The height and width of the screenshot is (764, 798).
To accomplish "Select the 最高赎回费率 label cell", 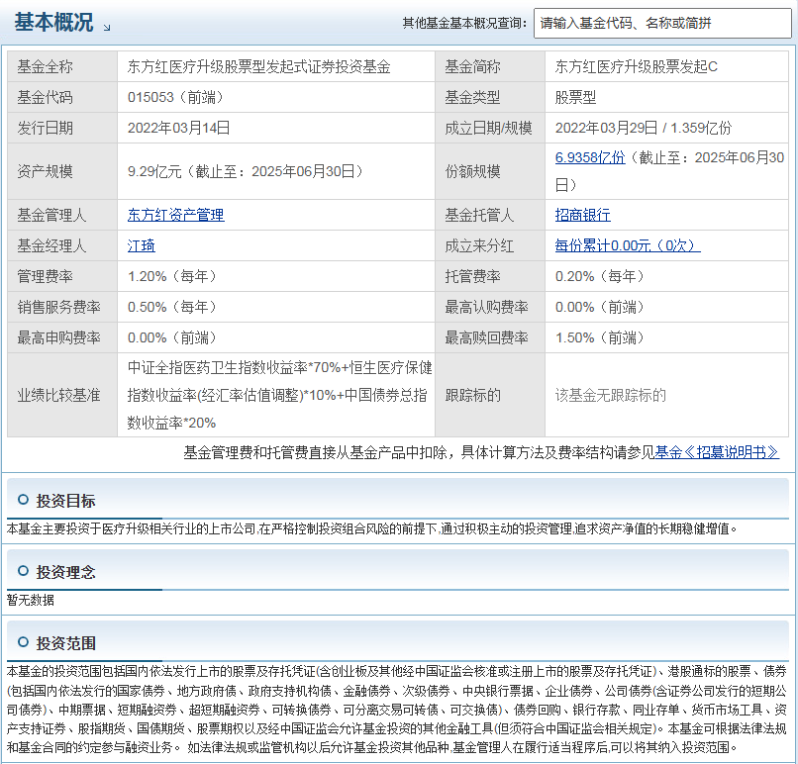I will click(489, 337).
